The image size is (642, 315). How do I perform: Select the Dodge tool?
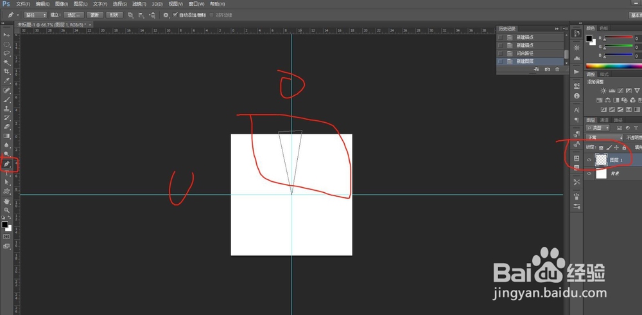click(6, 154)
